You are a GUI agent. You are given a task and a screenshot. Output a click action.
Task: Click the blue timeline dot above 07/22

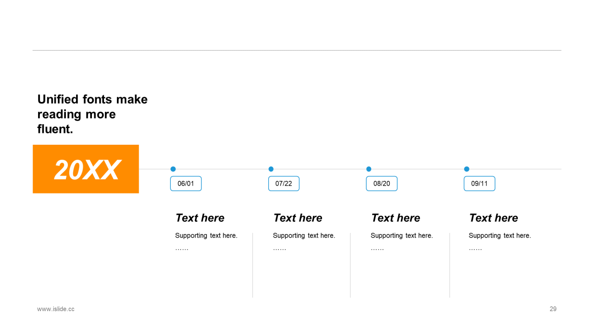tap(271, 169)
